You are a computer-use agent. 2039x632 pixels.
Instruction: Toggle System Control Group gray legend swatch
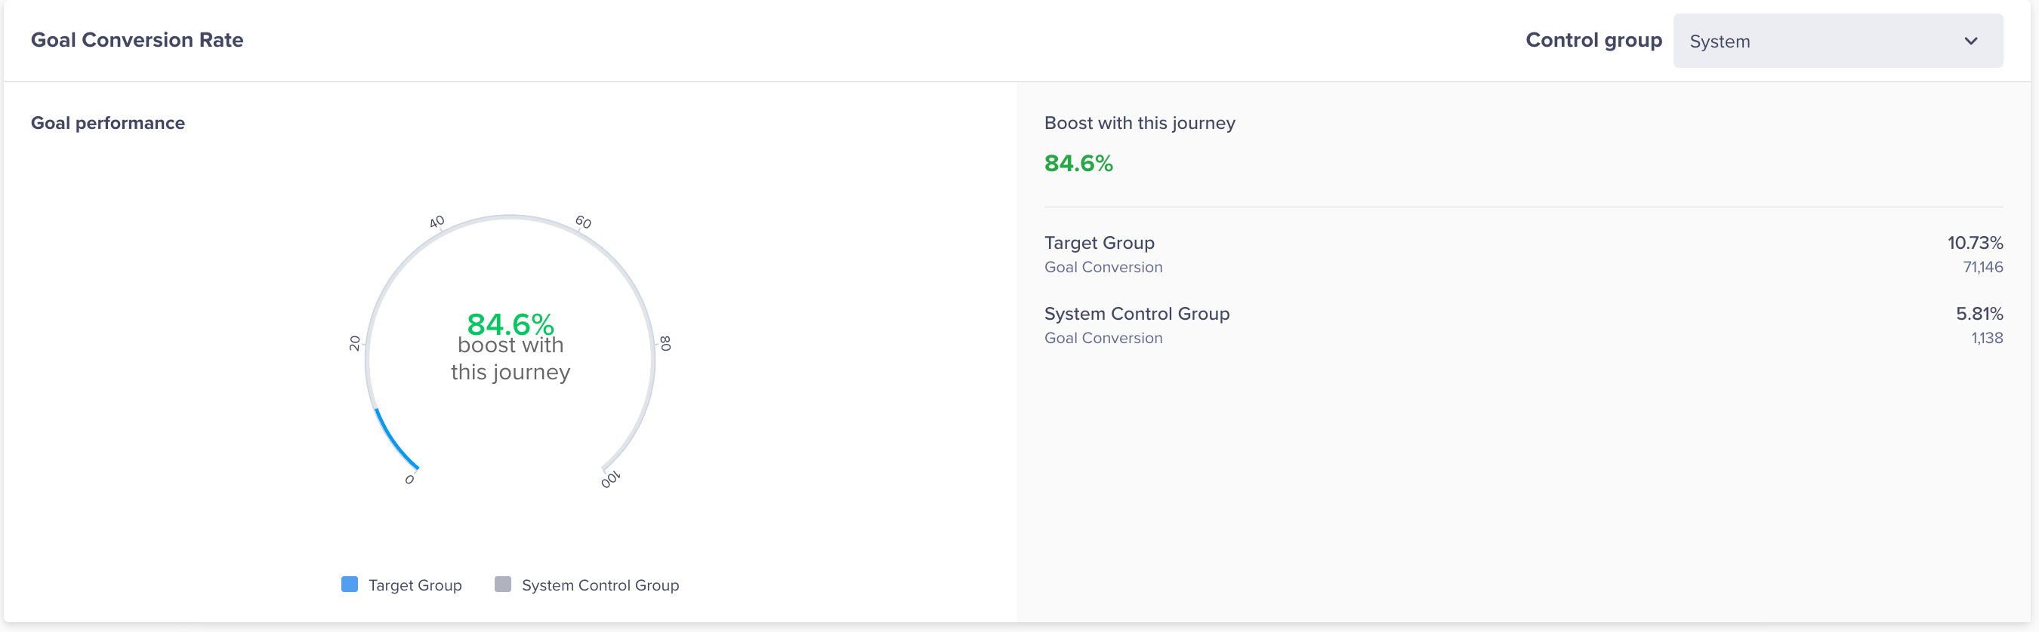point(503,584)
